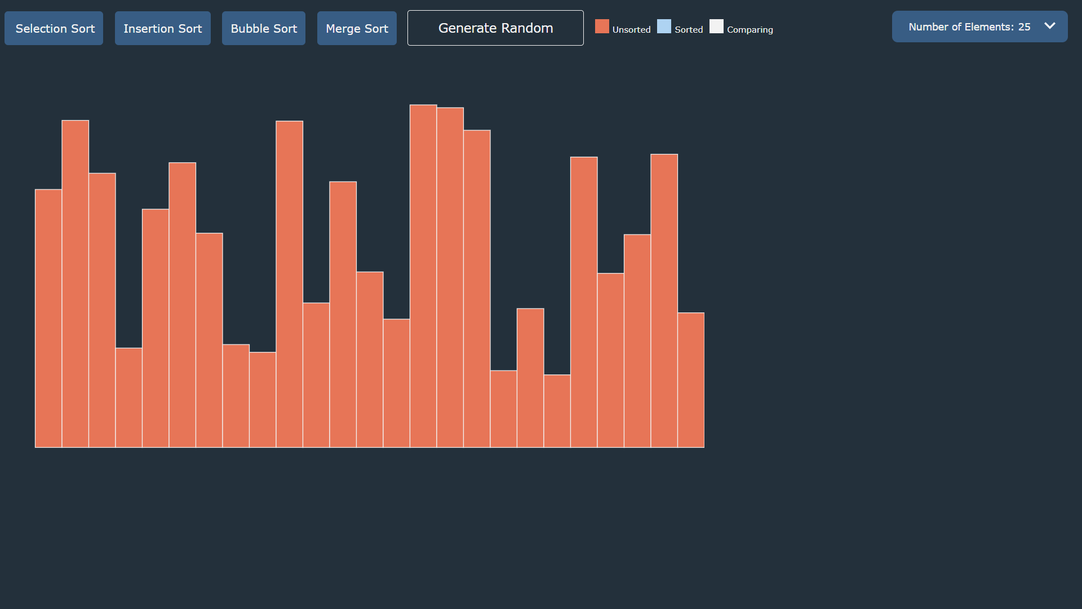Begin sorting with Merge Sort

pyautogui.click(x=357, y=28)
